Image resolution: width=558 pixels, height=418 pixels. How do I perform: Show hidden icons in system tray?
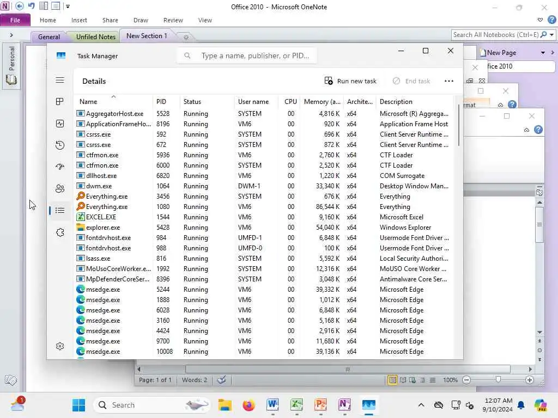(421, 405)
